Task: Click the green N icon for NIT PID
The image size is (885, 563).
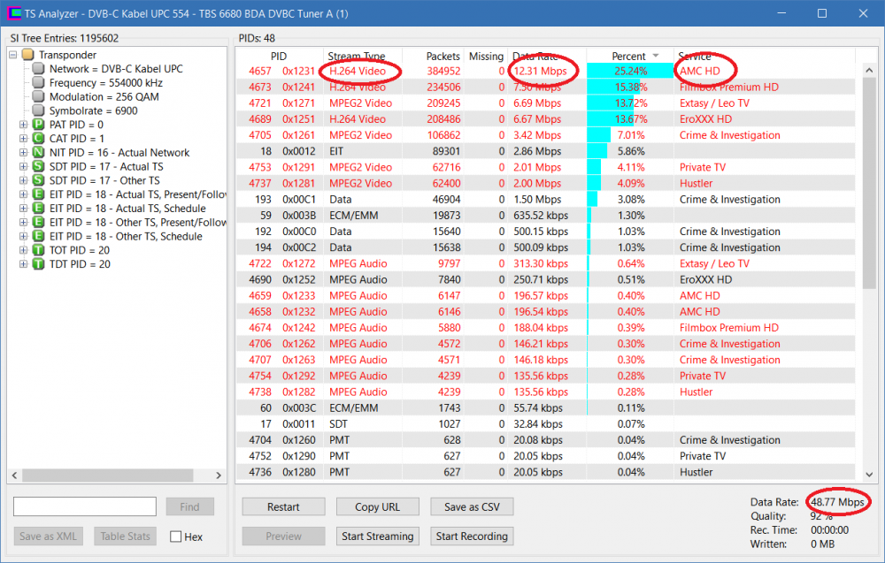Action: click(x=38, y=152)
